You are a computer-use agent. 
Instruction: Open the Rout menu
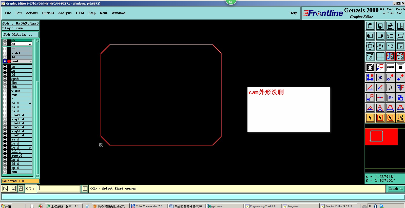[104, 13]
